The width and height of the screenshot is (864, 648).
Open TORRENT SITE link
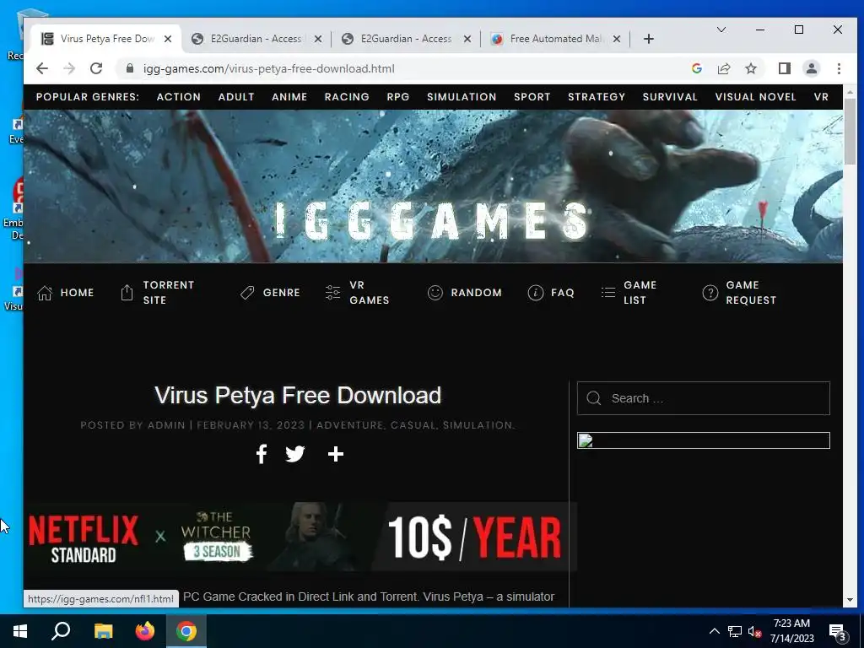coord(169,293)
